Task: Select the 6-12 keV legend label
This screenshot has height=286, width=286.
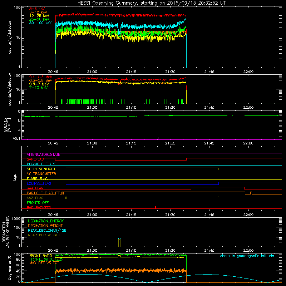Action: click(38, 12)
